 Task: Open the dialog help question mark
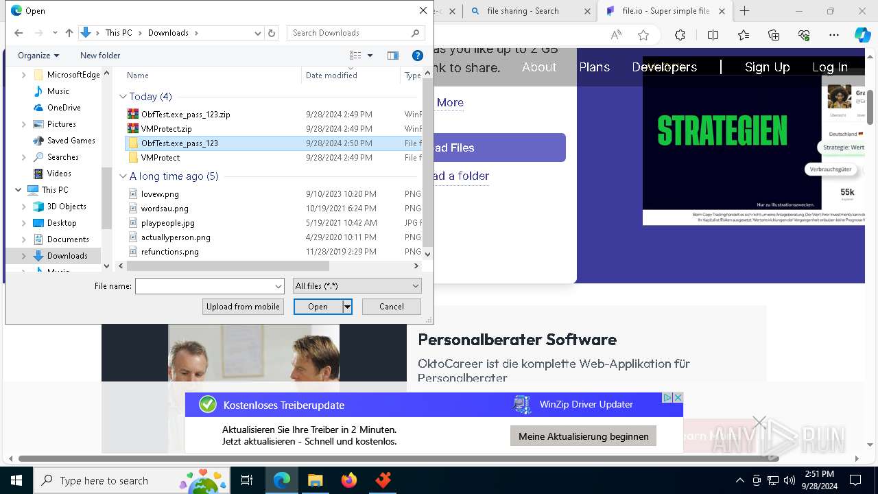coord(417,56)
